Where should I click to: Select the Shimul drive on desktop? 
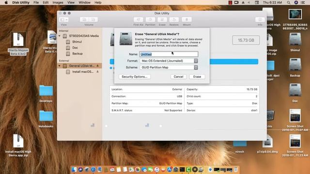tap(295, 43)
